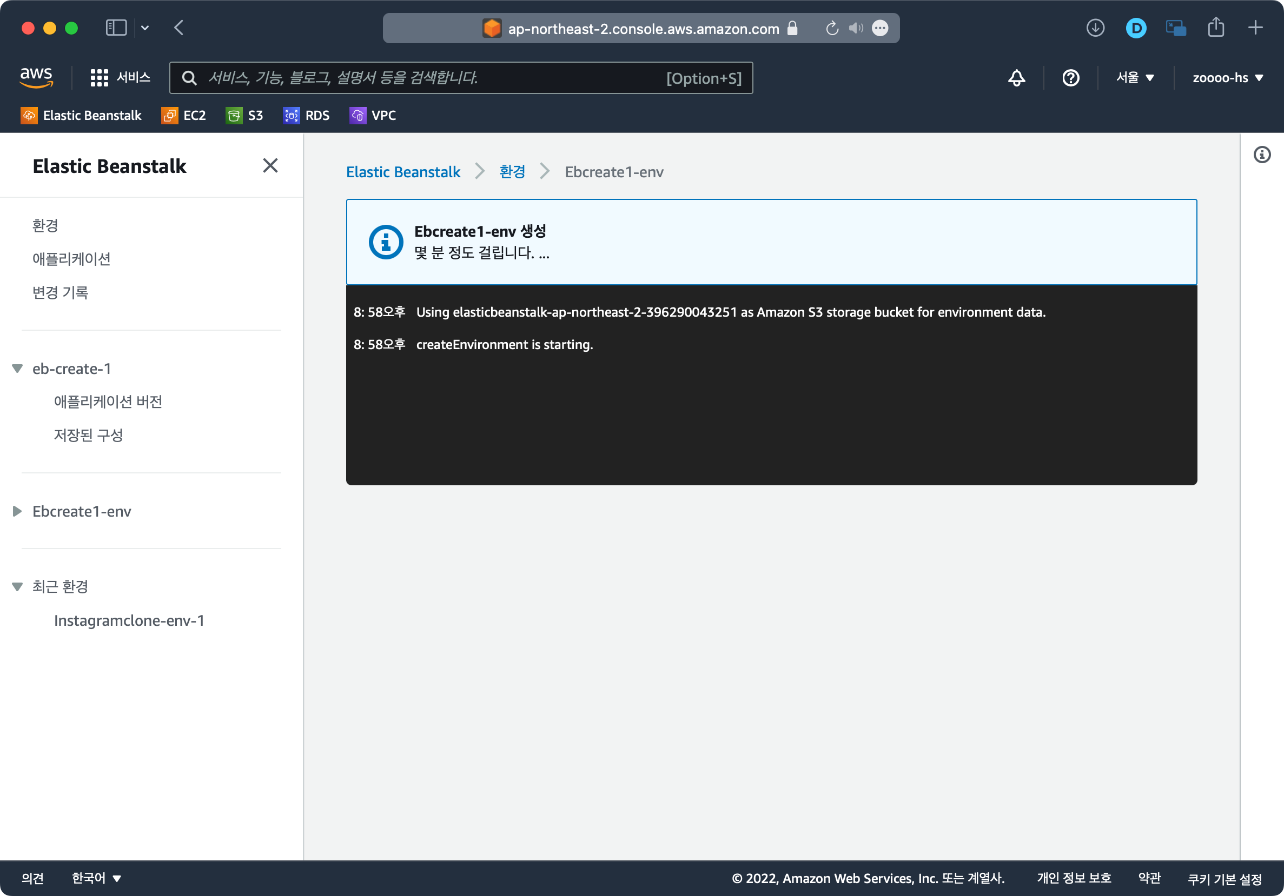The height and width of the screenshot is (896, 1284).
Task: Click the 환경 breadcrumb link
Action: click(512, 171)
